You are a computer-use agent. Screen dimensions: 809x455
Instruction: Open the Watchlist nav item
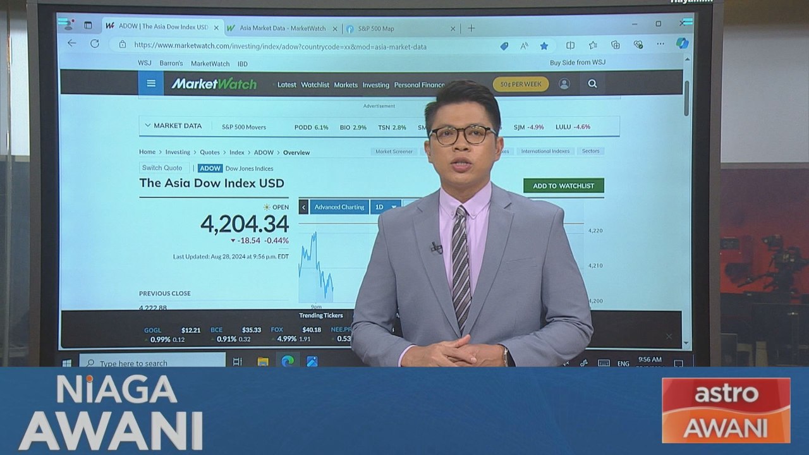(315, 85)
